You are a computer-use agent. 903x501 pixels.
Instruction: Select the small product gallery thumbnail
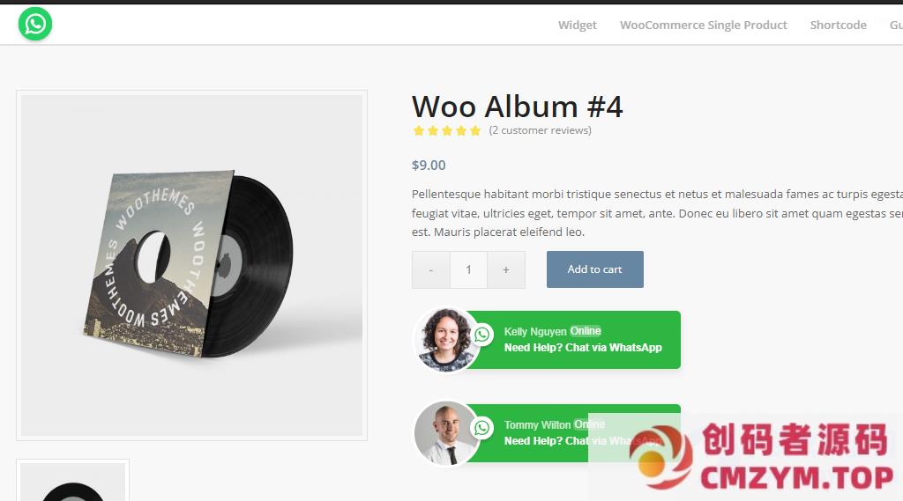pos(72,481)
